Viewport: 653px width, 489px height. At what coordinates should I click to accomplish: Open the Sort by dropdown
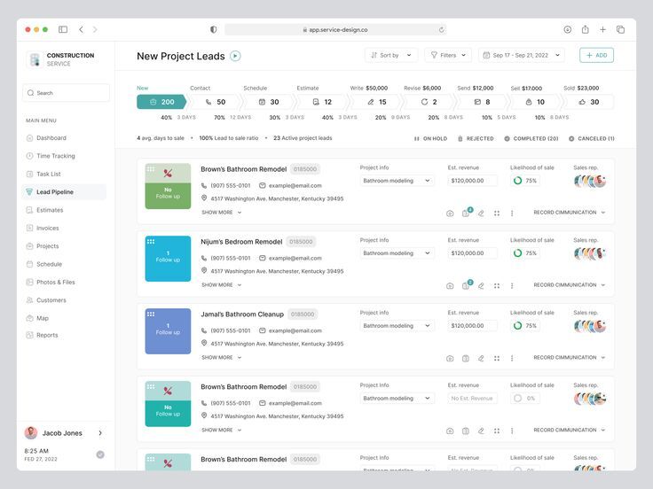tap(391, 55)
